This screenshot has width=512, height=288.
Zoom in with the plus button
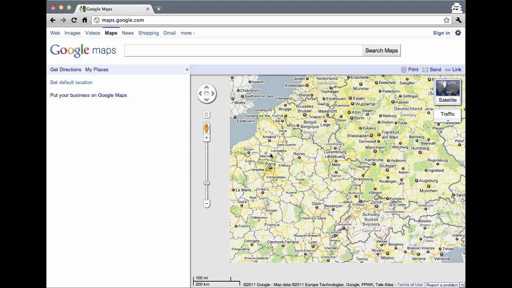point(206,138)
